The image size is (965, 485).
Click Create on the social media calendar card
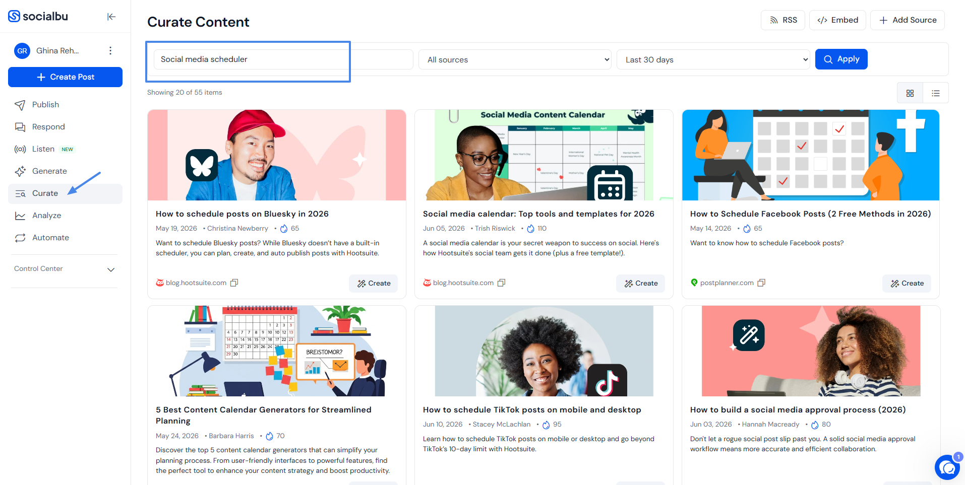click(x=641, y=284)
